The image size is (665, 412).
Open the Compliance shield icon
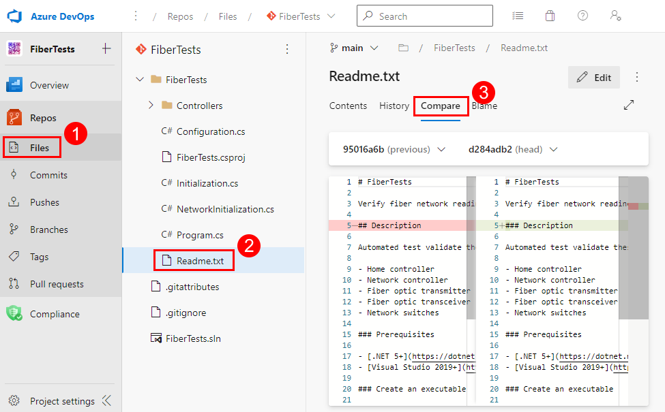(x=14, y=313)
